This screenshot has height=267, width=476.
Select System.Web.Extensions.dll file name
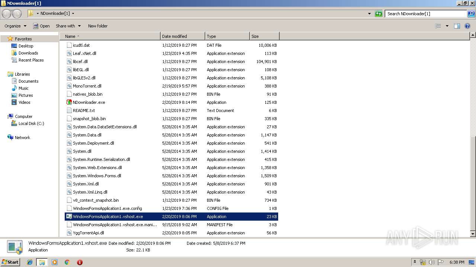97,168
